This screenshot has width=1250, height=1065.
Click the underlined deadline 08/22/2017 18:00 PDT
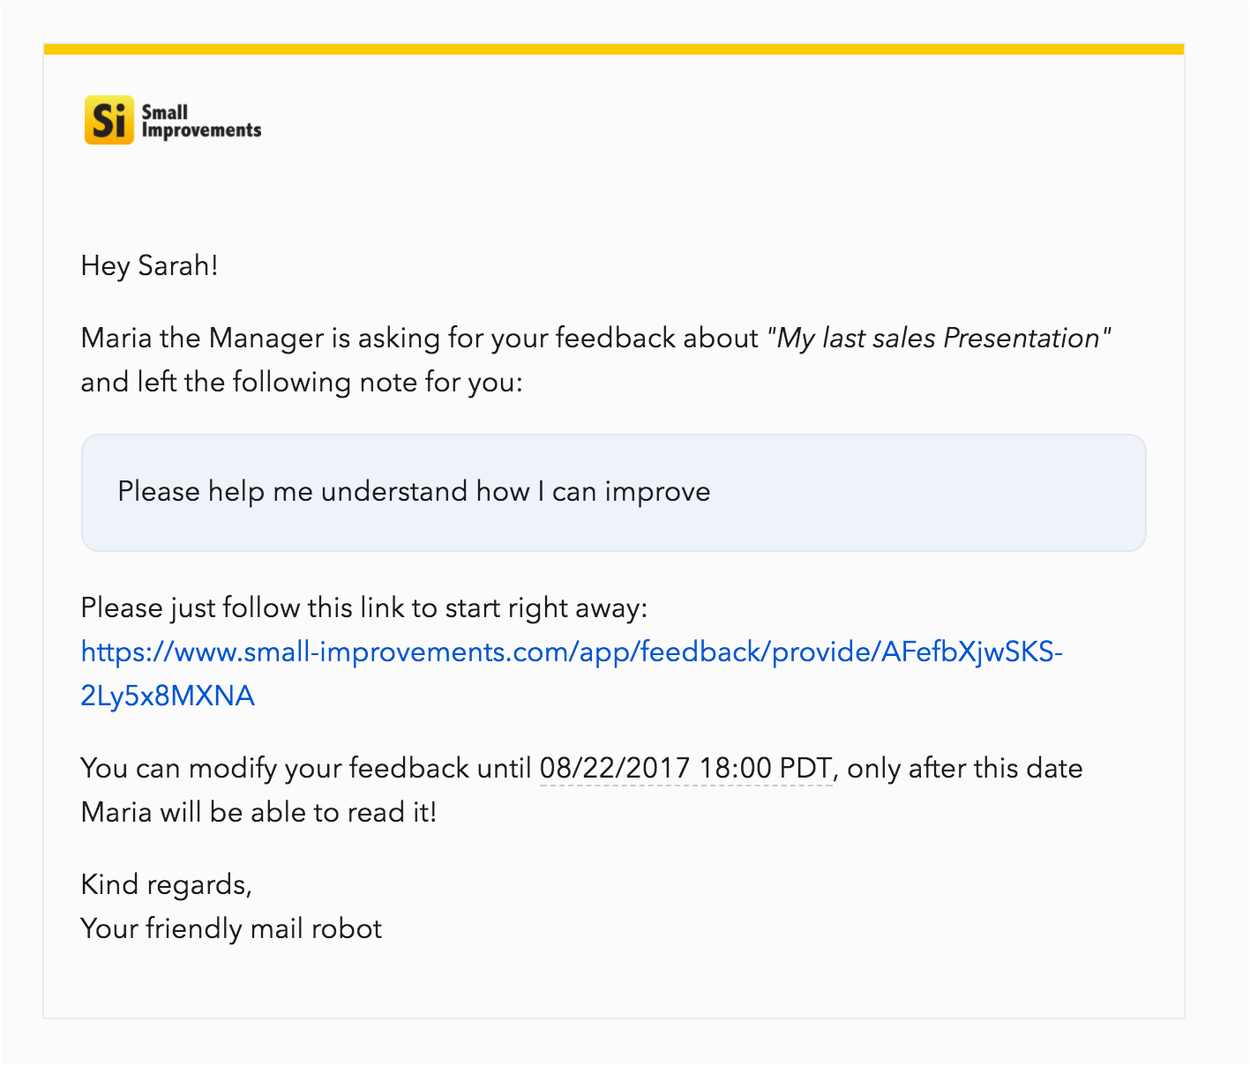tap(685, 769)
